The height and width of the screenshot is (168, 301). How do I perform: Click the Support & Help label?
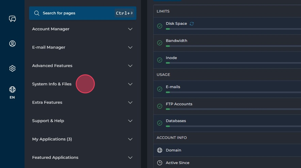pyautogui.click(x=48, y=121)
